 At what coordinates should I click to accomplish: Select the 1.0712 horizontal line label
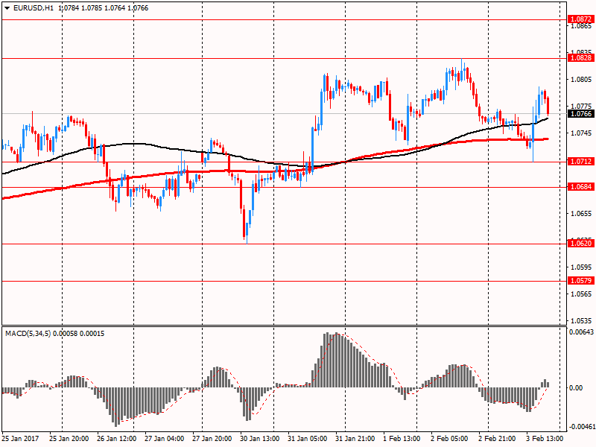581,162
